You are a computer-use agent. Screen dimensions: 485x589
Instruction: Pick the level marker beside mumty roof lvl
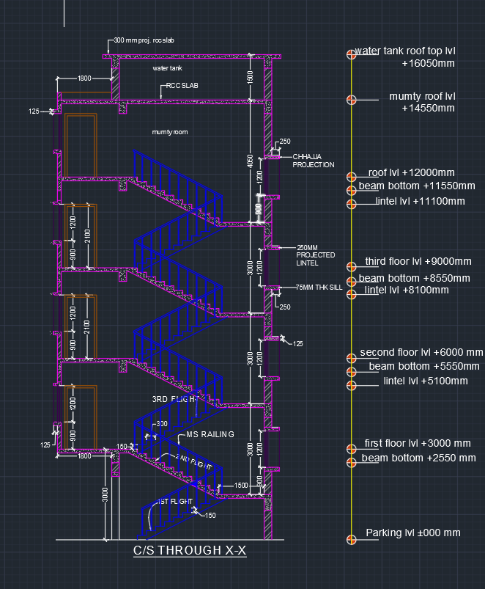click(351, 100)
